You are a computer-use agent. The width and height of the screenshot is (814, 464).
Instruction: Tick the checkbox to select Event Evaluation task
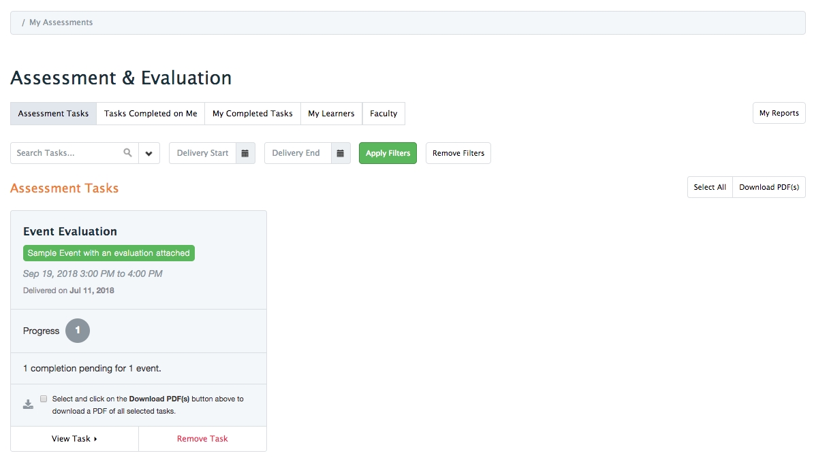44,399
